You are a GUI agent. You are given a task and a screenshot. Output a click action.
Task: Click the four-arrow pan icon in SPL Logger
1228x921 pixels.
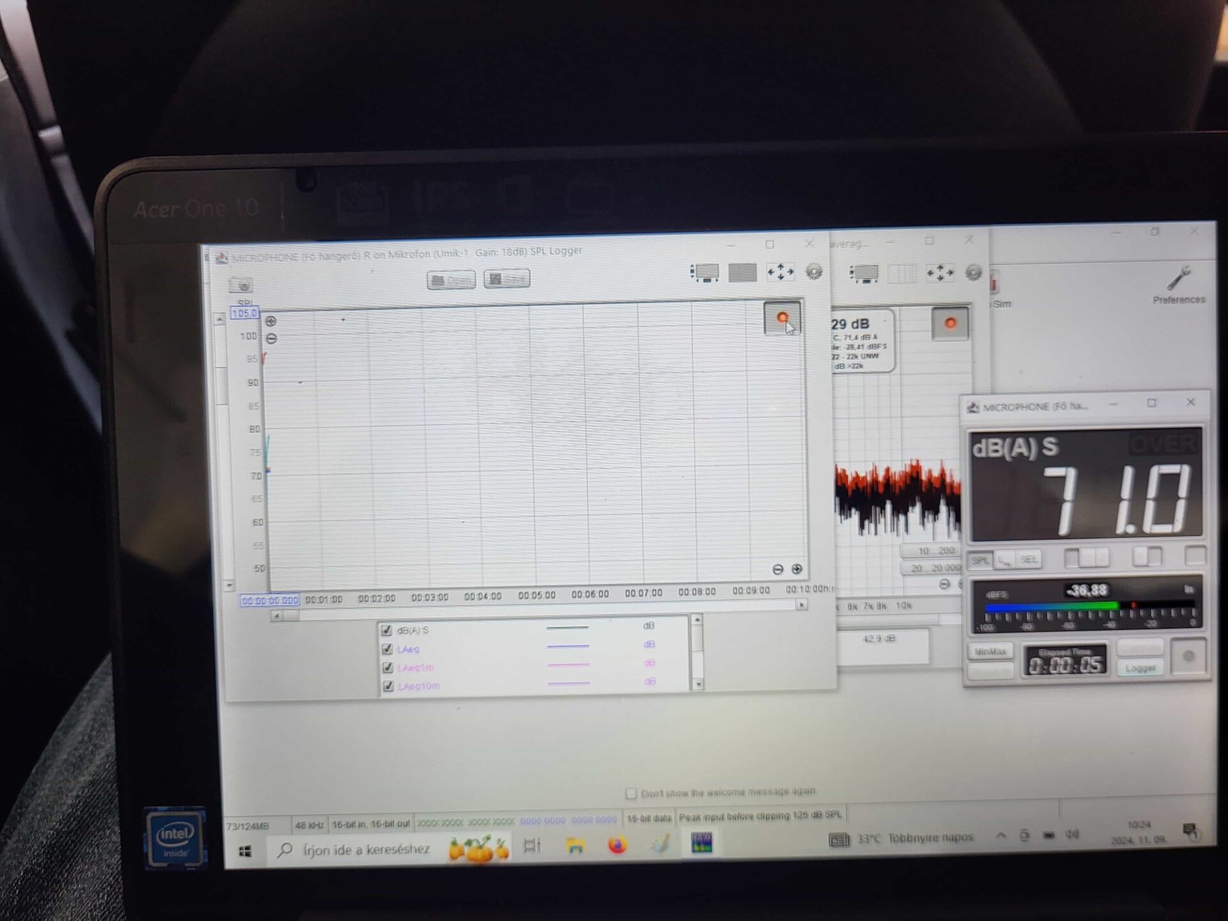coord(780,272)
